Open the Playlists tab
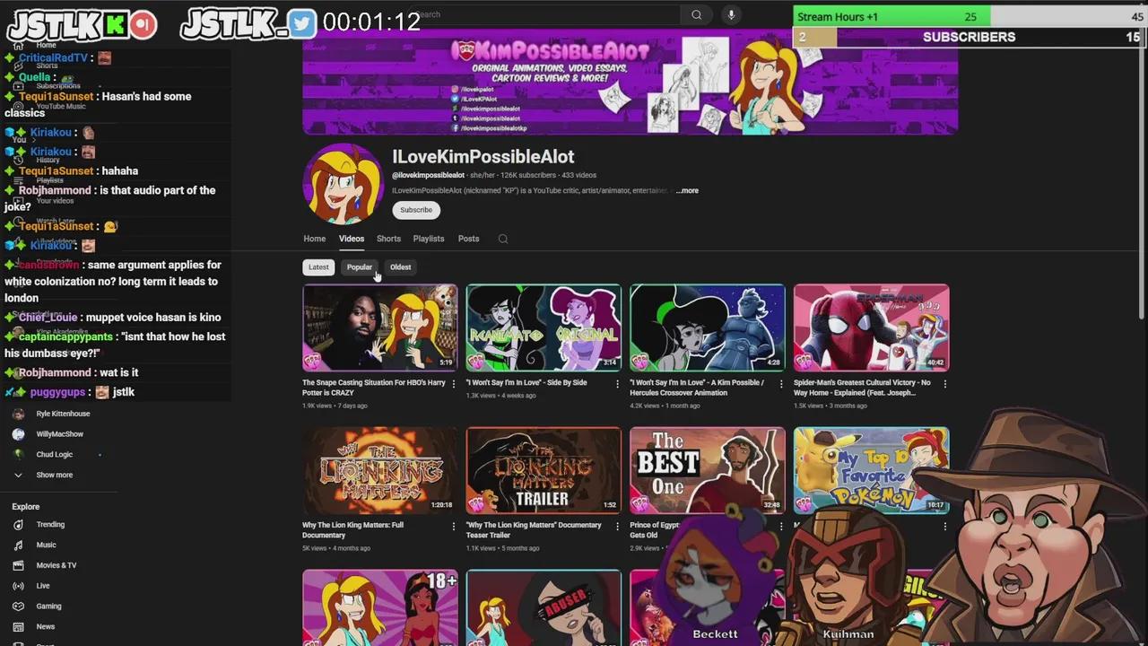This screenshot has height=646, width=1148. tap(429, 239)
